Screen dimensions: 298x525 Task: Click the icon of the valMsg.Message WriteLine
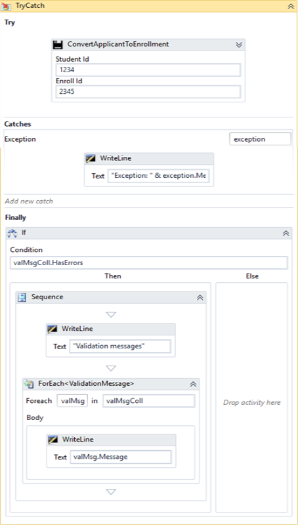(54, 440)
